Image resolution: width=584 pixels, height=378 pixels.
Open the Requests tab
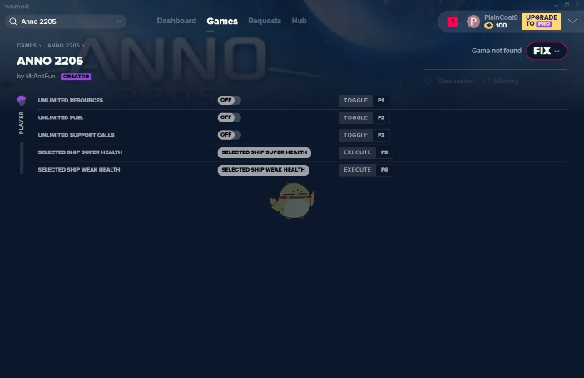265,21
